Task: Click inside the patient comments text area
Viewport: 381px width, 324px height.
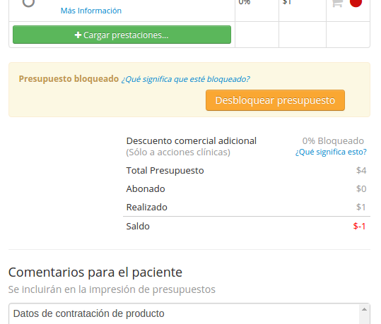Action: coord(184,313)
